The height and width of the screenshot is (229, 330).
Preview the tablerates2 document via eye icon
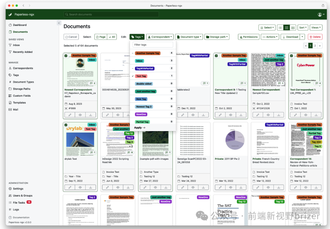pos(193,115)
